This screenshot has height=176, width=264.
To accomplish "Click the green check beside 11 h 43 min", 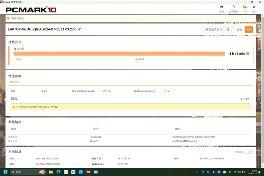I will point(248,53).
